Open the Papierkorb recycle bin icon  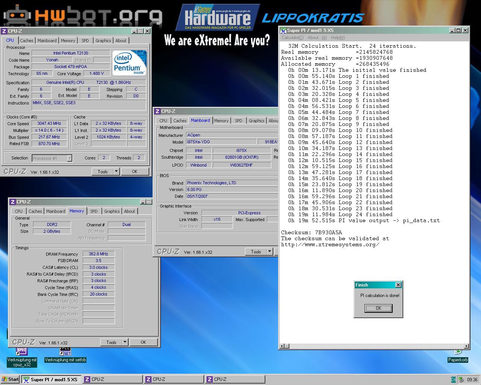coord(458,356)
